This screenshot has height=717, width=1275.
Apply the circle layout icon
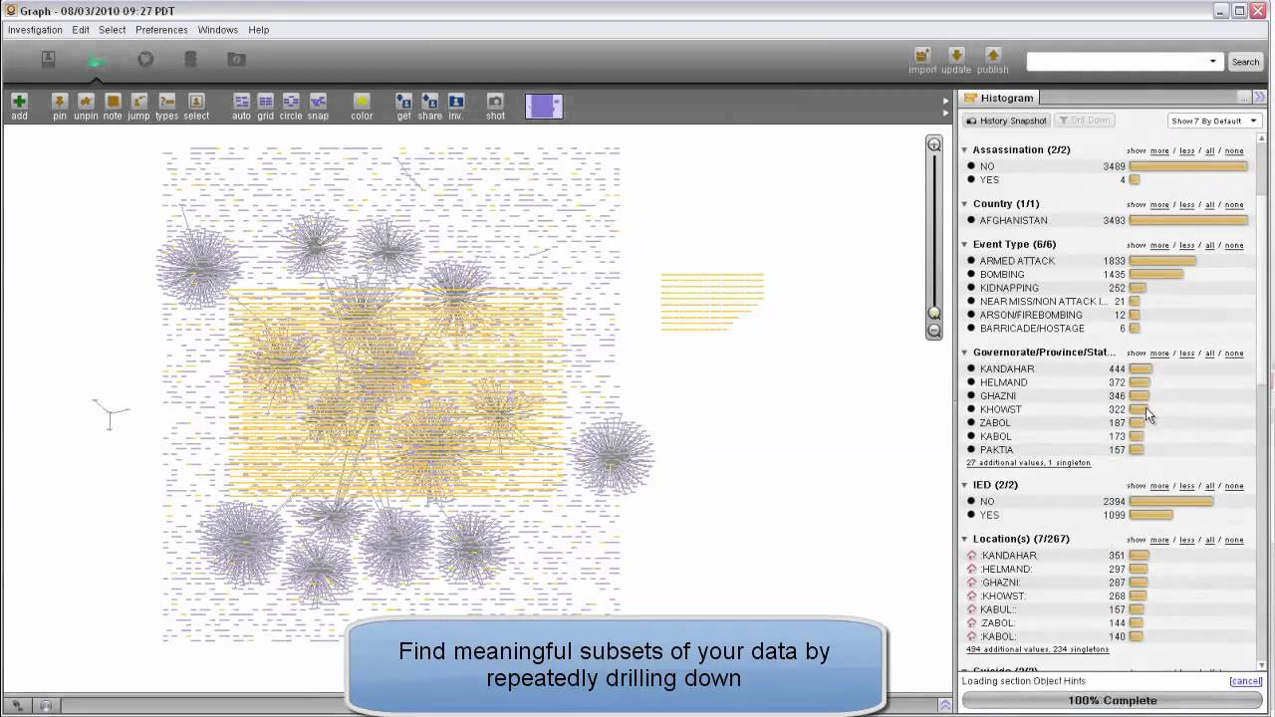click(x=291, y=102)
